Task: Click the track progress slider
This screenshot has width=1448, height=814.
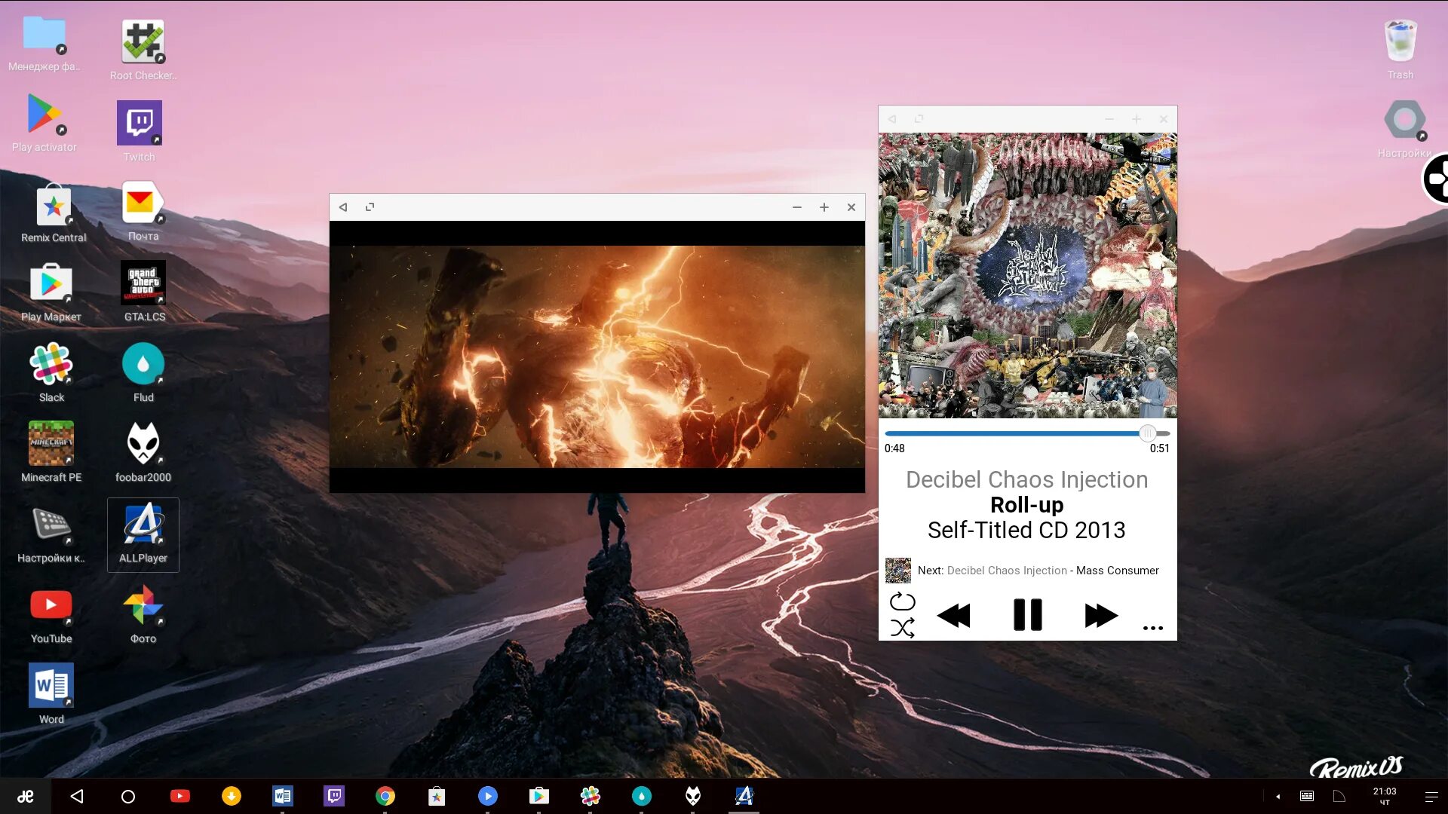Action: click(x=1026, y=433)
